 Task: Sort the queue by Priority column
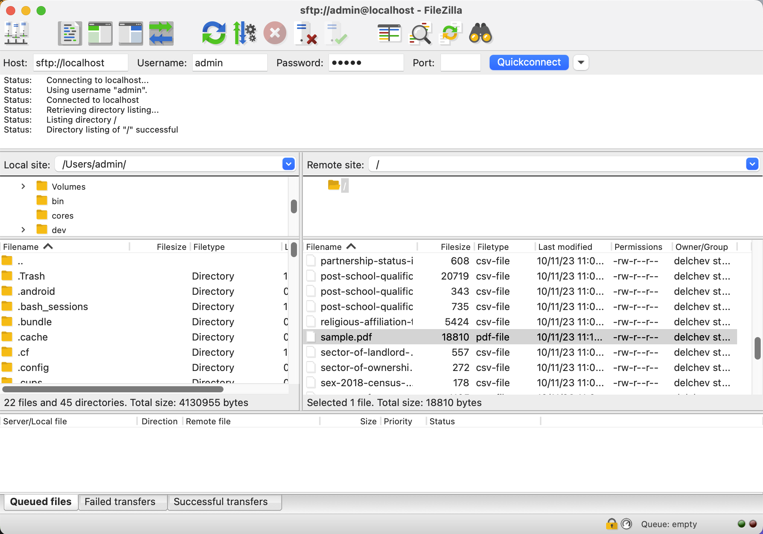(403, 421)
